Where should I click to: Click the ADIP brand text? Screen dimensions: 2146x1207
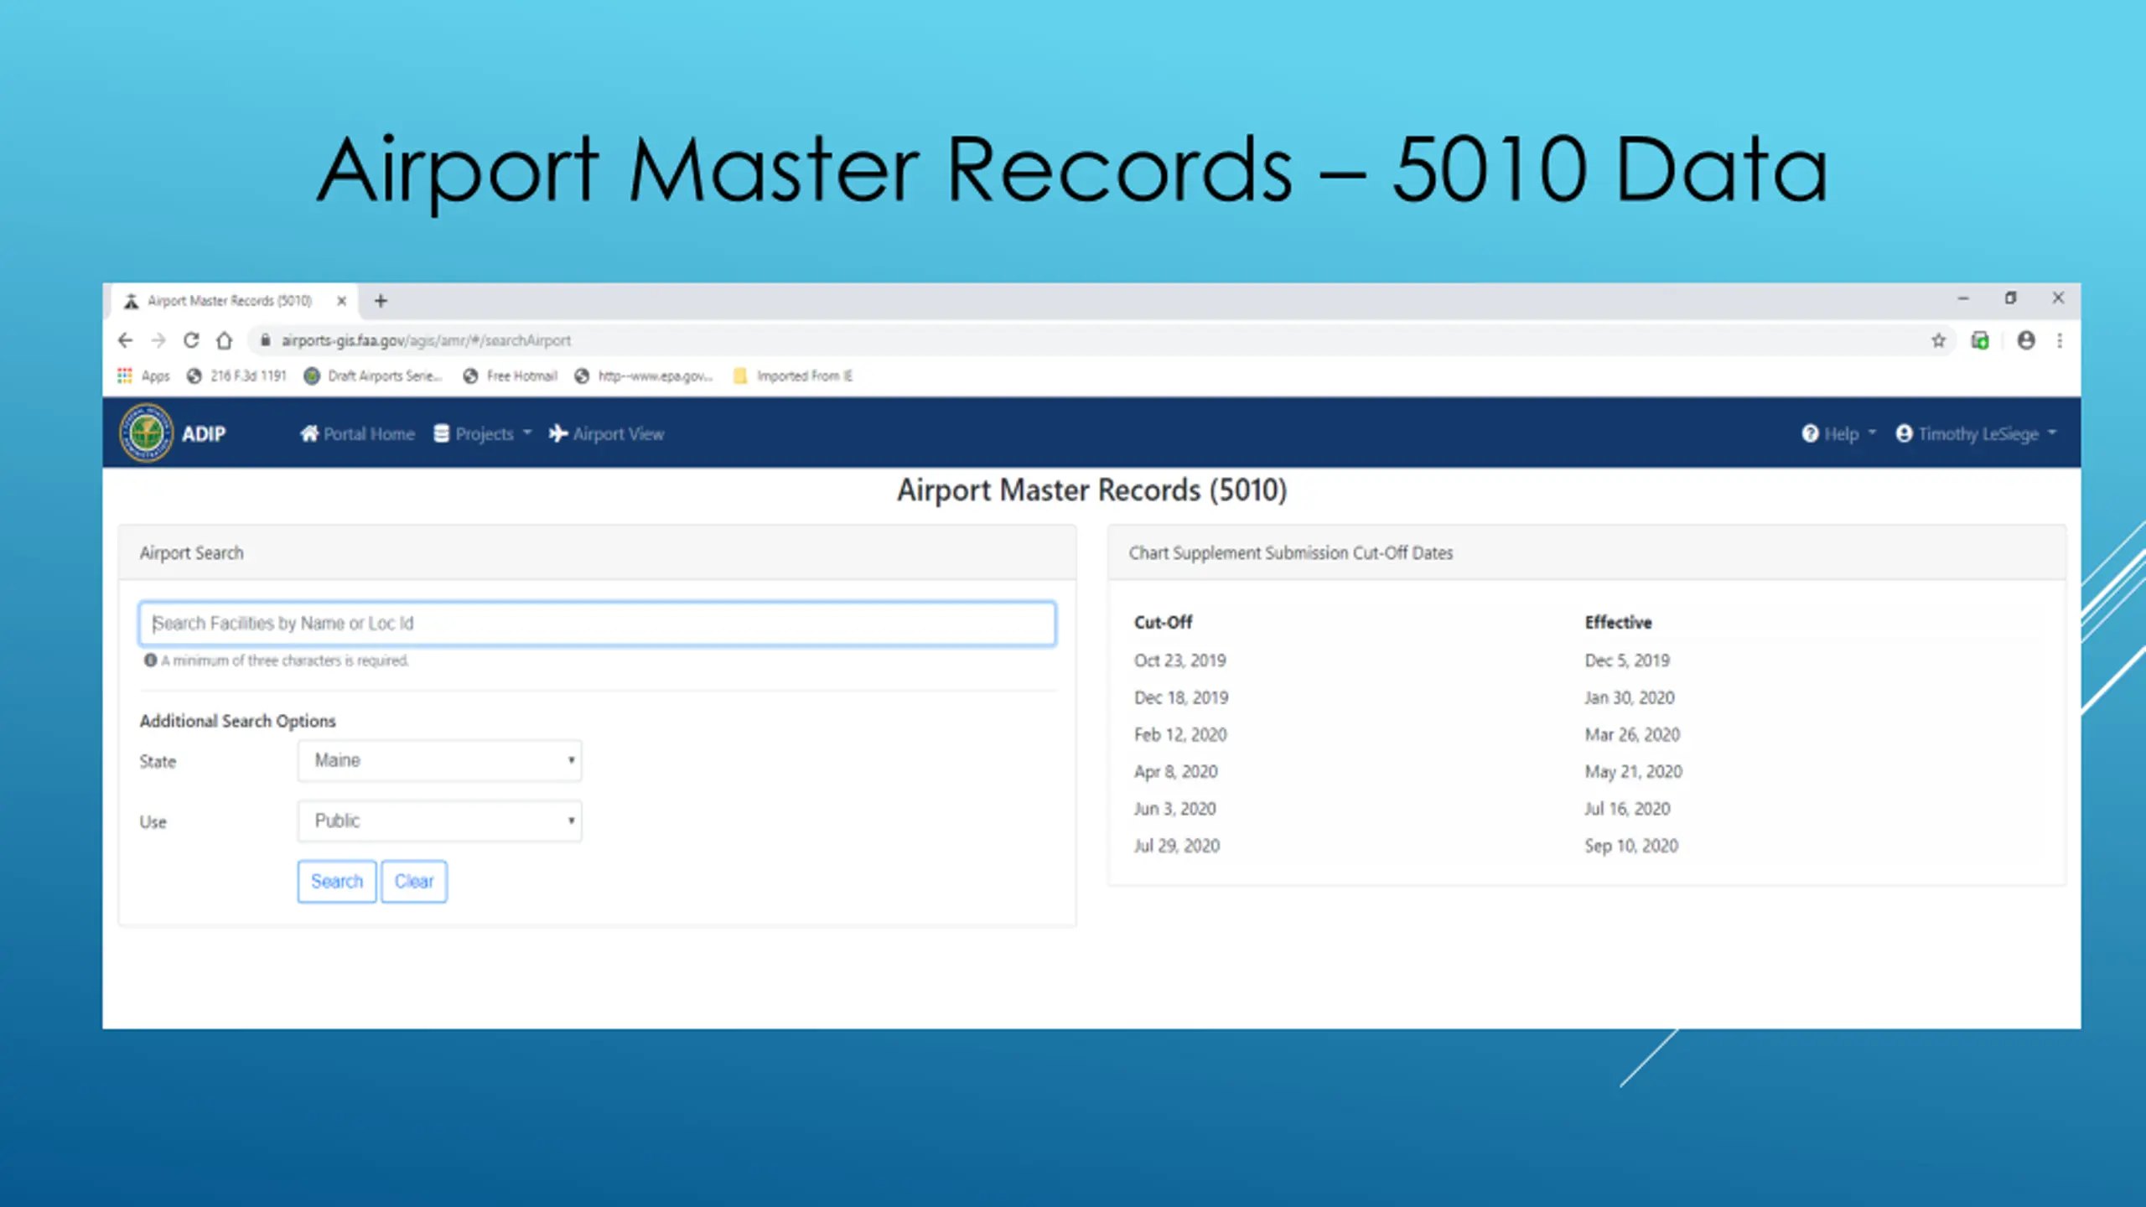click(204, 434)
